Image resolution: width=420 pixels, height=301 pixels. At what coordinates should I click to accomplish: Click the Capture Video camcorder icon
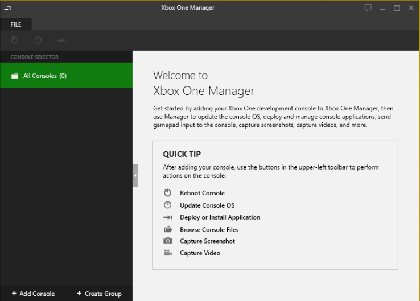[x=168, y=253]
